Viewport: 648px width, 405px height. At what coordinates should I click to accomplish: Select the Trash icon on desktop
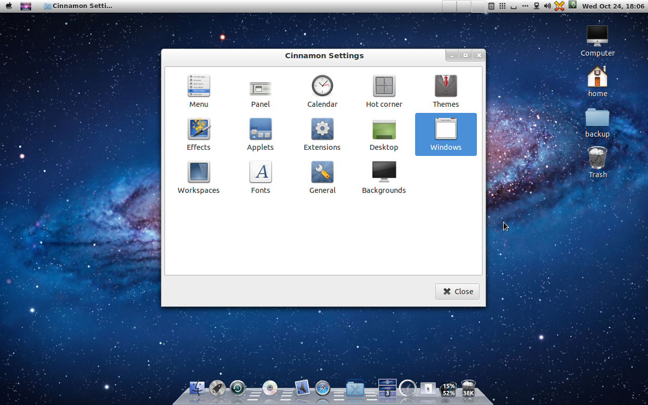pos(597,162)
